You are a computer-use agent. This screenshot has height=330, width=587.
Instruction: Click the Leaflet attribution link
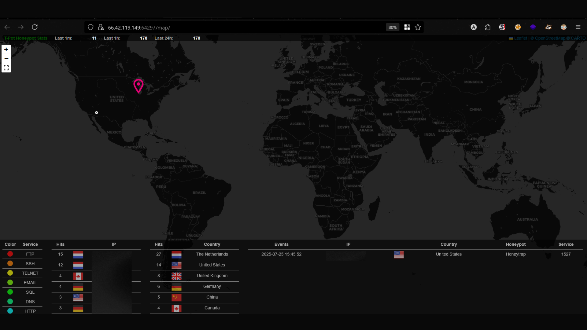[x=520, y=38]
